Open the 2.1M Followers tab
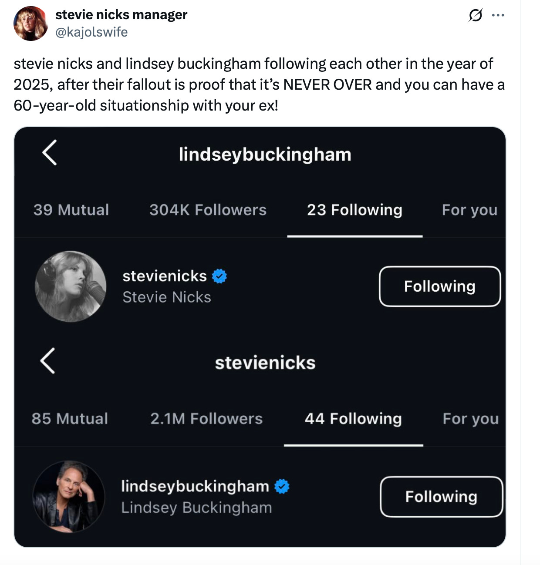 pos(206,419)
